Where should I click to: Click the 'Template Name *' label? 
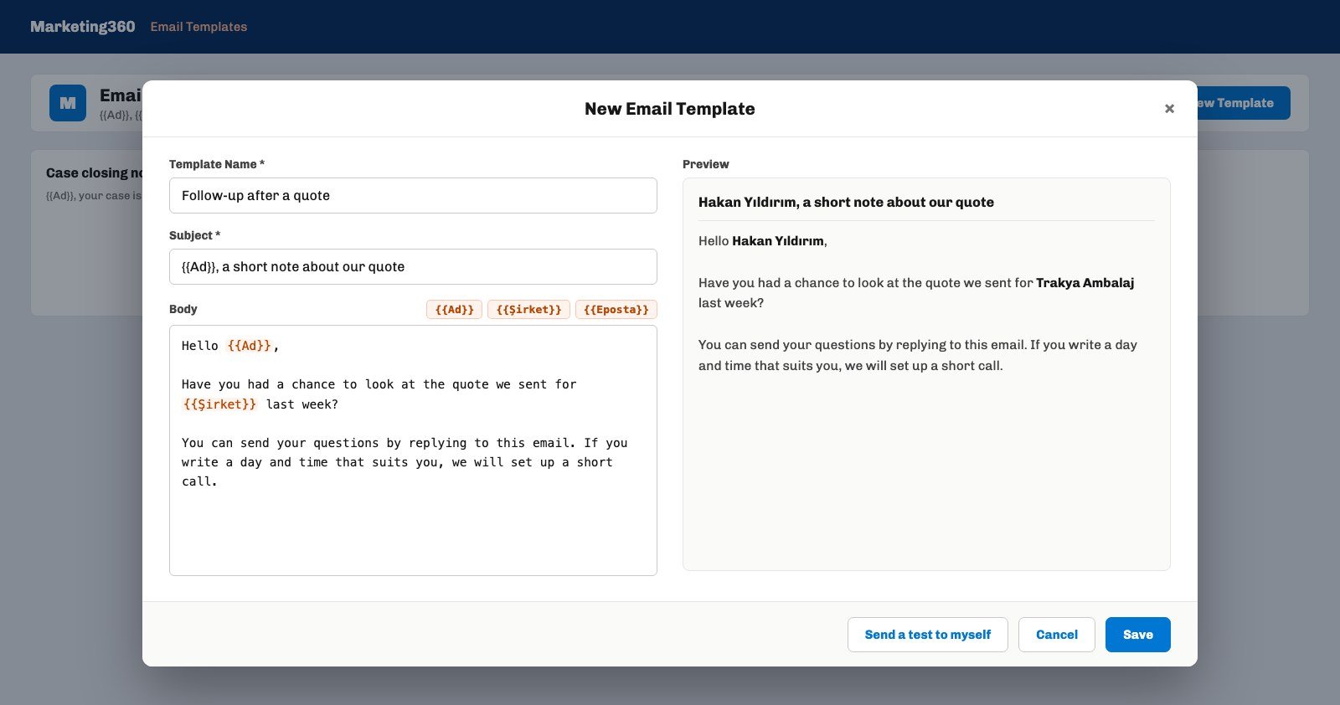(x=217, y=164)
